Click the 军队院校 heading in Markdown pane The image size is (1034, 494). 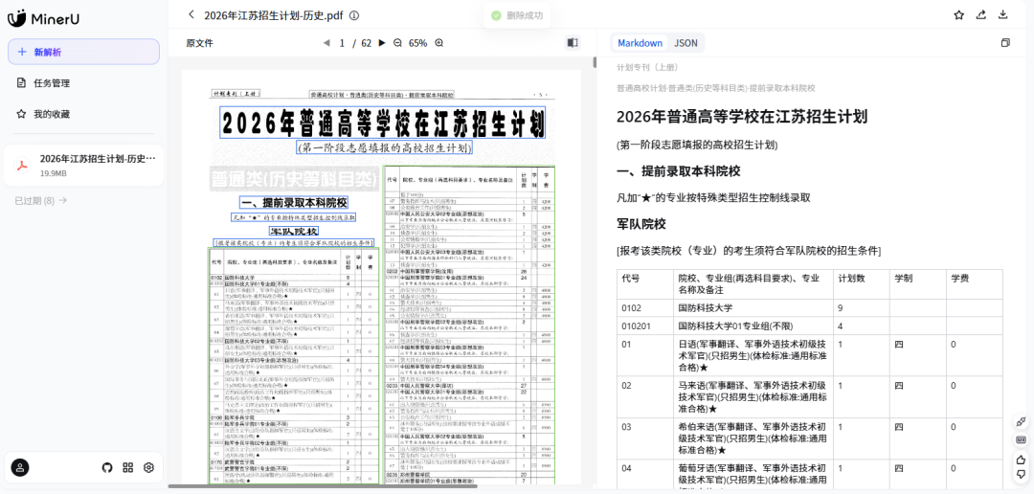641,224
